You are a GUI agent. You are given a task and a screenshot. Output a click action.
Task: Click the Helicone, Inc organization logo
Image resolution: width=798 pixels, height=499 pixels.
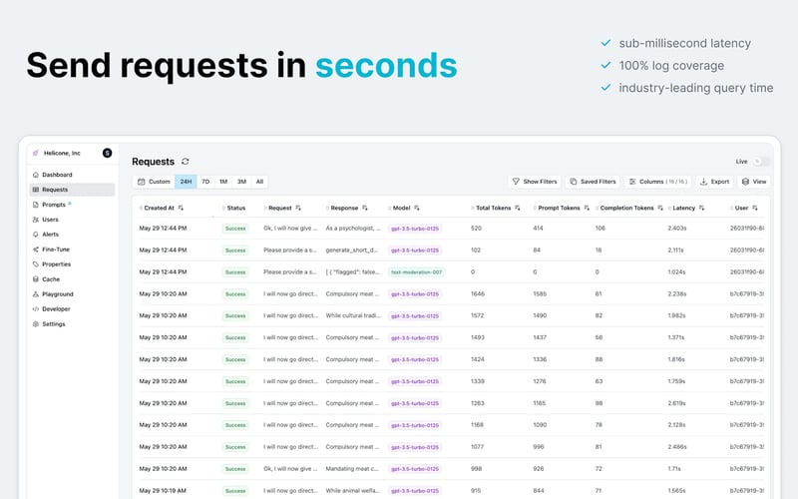point(36,153)
